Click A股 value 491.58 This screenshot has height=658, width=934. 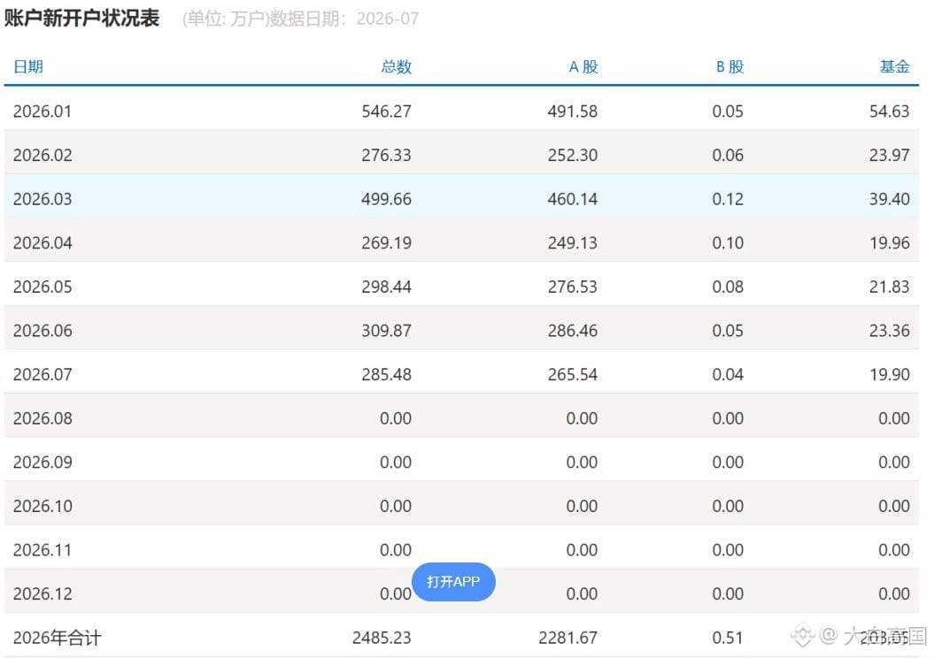[x=573, y=111]
